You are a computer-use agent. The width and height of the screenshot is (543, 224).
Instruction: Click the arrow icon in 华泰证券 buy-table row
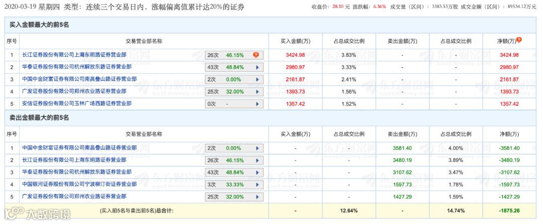click(257, 67)
